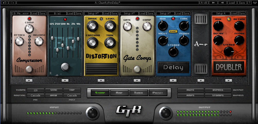
Task: Switch to the Tuner tab
Action: tap(138, 93)
